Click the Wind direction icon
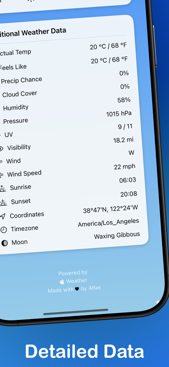 coord(1,162)
